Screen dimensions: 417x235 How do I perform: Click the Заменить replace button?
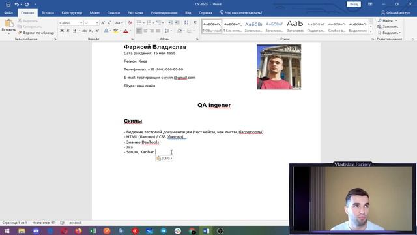388,27
